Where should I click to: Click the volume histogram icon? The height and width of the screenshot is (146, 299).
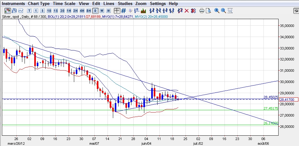(x=143, y=11)
